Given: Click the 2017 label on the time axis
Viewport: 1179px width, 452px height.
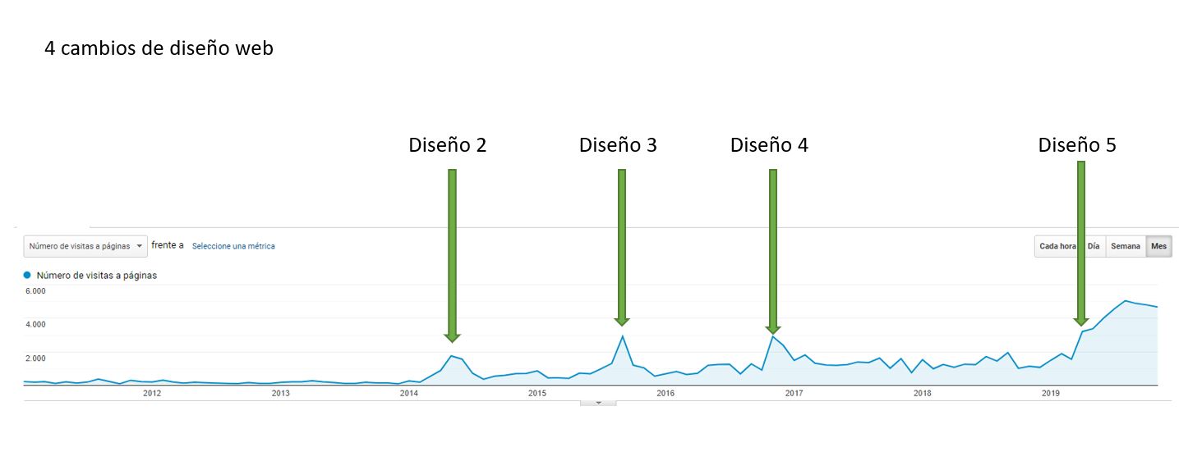Looking at the screenshot, I should click(794, 394).
